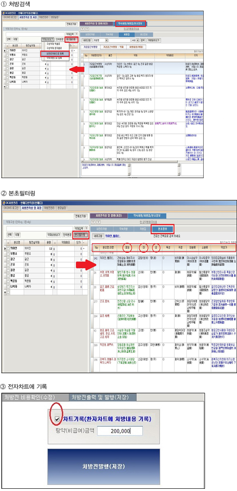
Task: Click the ? help icon beside 약재입력 in step ①
Action: coord(76,33)
